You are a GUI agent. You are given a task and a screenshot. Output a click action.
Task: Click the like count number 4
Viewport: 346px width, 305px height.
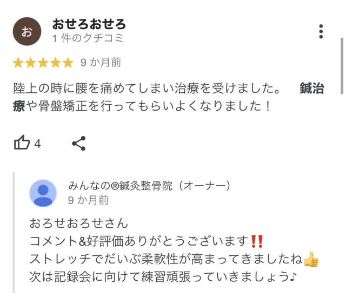coord(37,144)
